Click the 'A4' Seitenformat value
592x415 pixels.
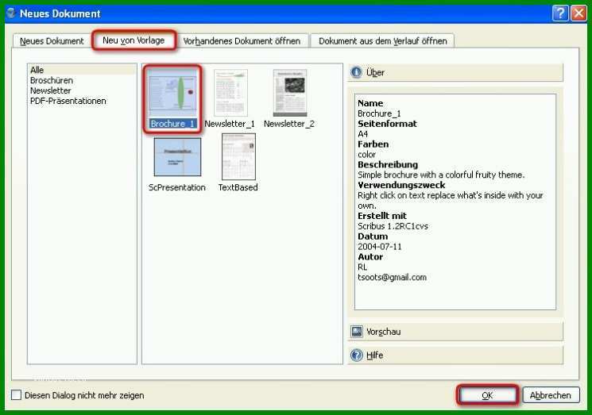362,134
